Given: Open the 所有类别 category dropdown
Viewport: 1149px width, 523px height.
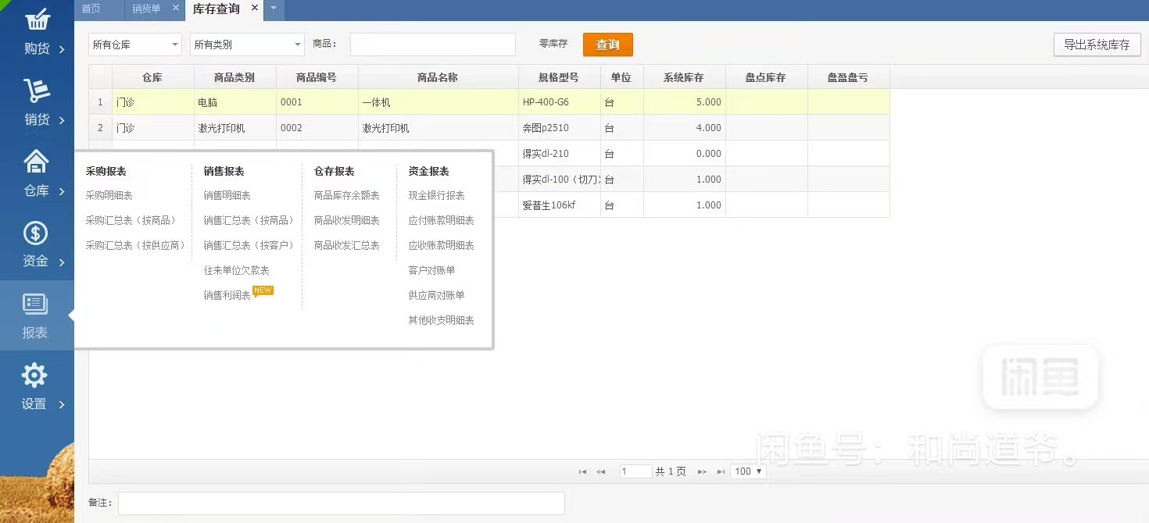Looking at the screenshot, I should click(x=246, y=44).
